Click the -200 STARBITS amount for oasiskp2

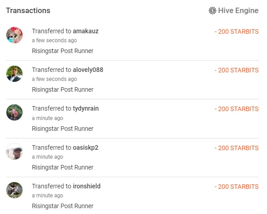pos(236,148)
